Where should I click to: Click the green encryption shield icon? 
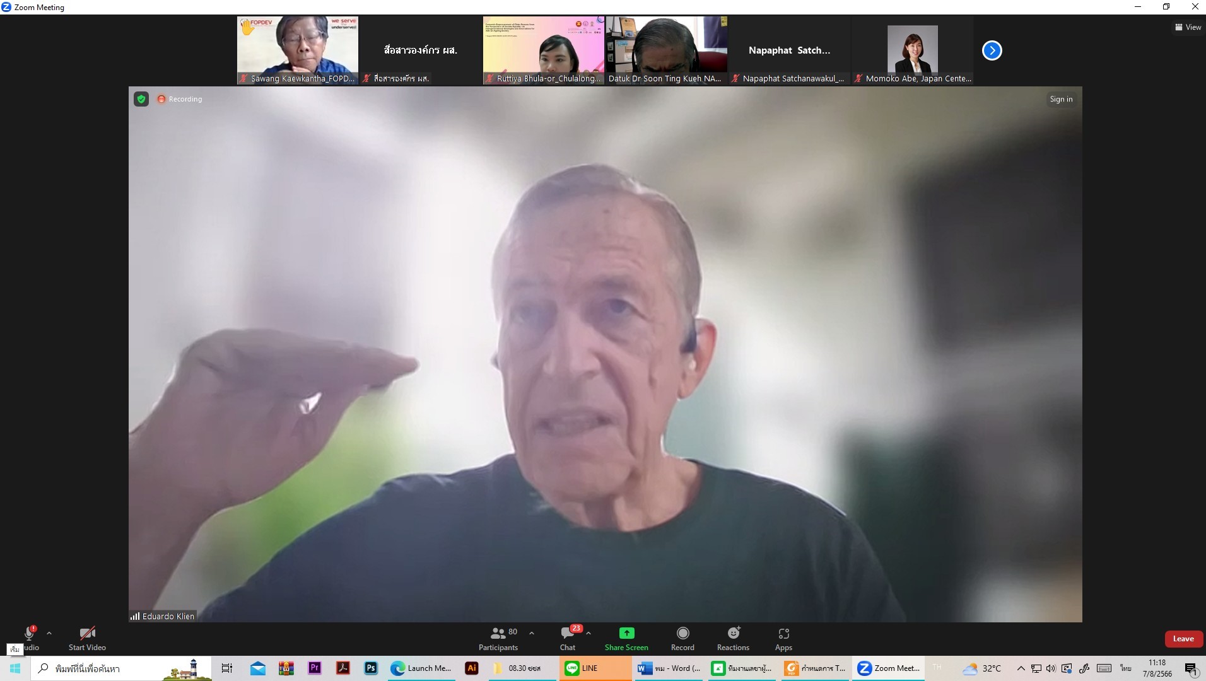[141, 99]
